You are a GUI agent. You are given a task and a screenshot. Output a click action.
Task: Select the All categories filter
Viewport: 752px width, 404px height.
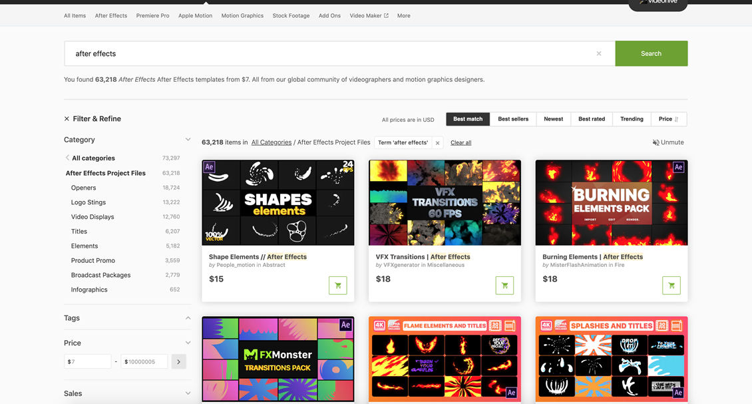[x=94, y=158]
